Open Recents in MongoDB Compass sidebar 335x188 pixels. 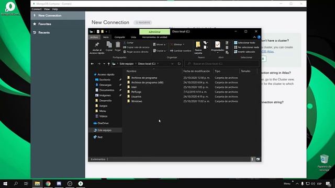click(x=44, y=32)
